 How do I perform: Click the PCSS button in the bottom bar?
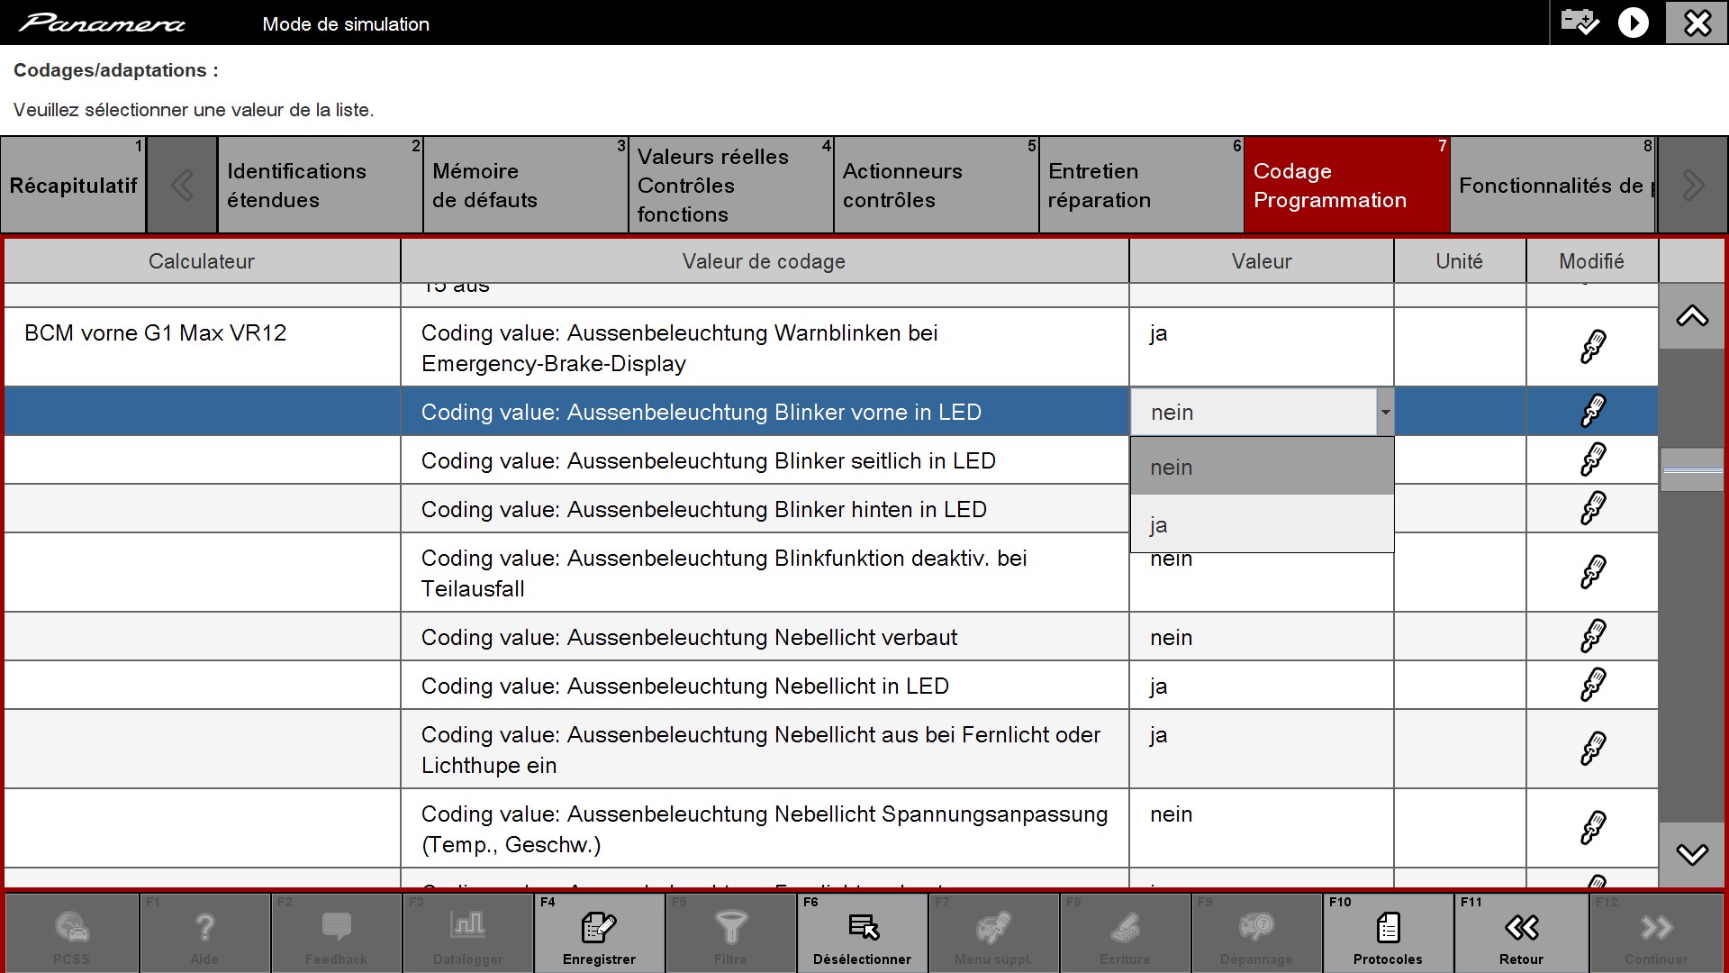71,933
